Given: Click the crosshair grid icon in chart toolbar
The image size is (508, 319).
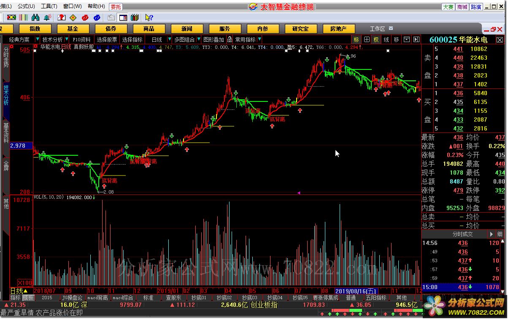Looking at the screenshot, I should pos(367,40).
